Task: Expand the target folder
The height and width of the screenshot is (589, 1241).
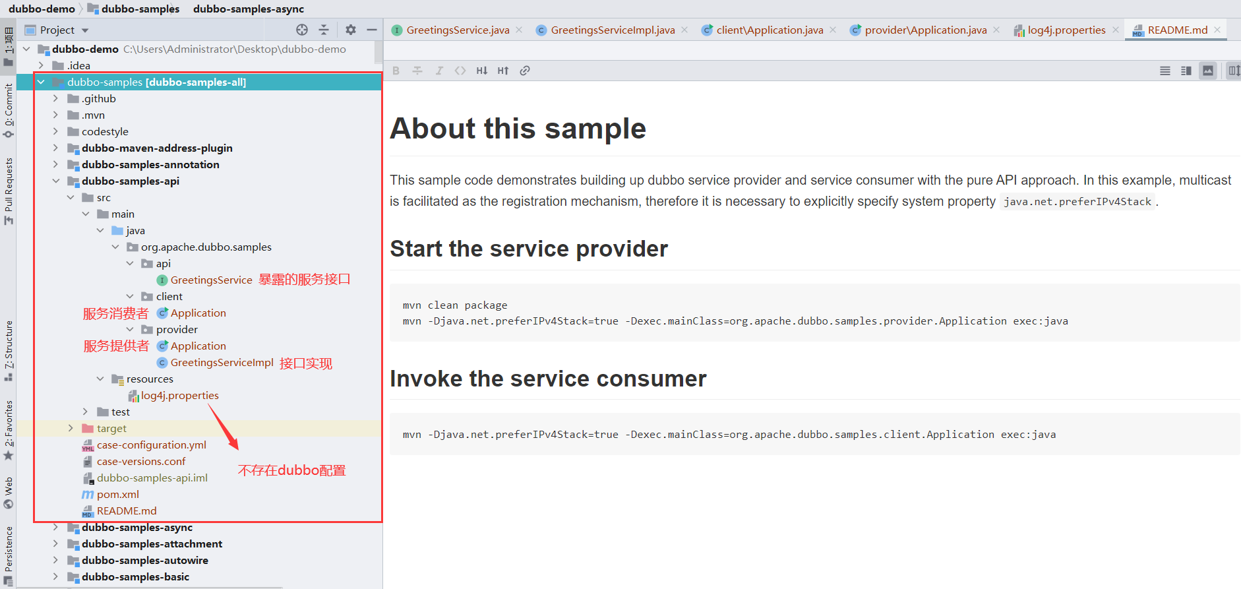Action: [71, 428]
